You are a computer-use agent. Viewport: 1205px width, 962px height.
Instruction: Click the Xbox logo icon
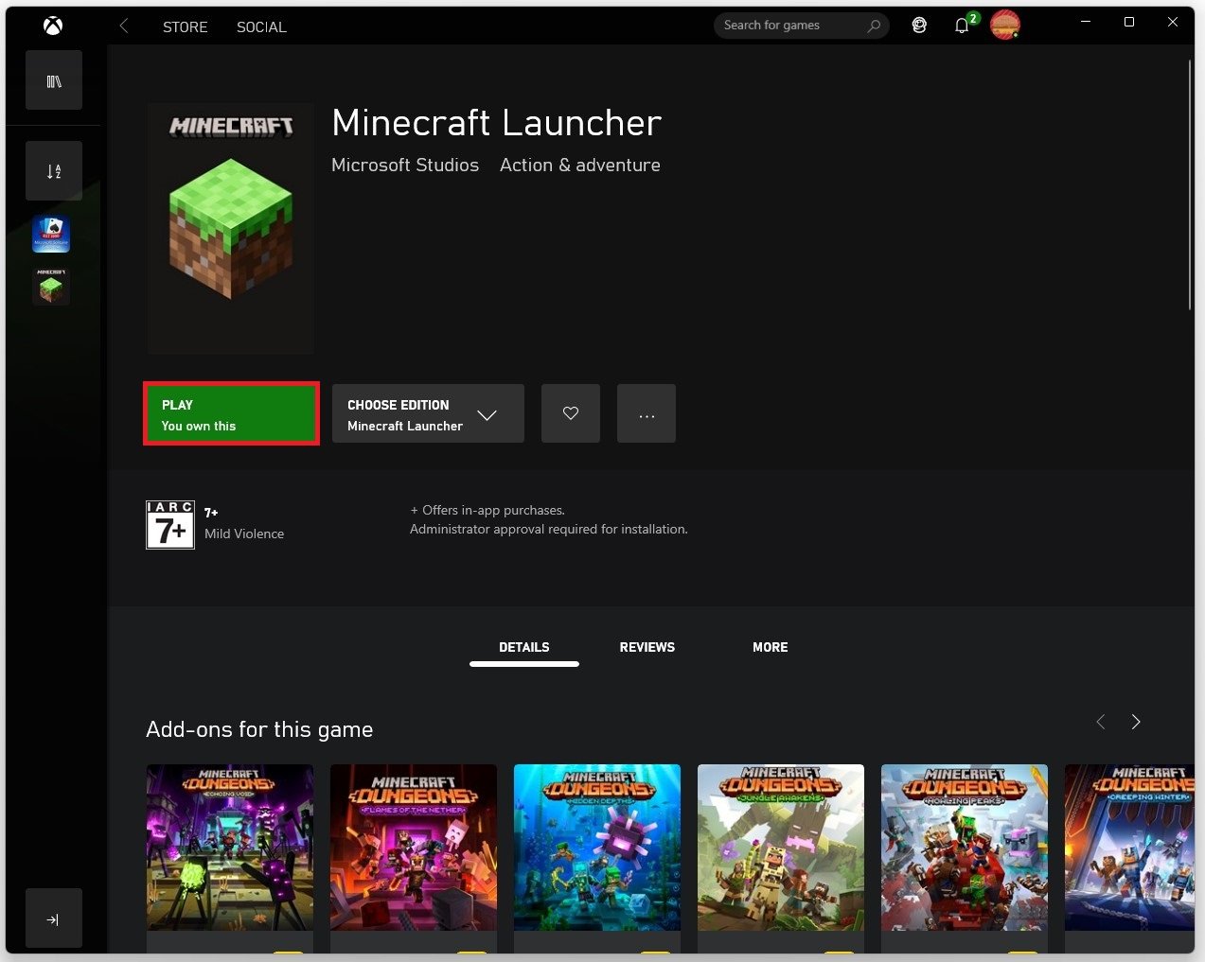point(53,26)
